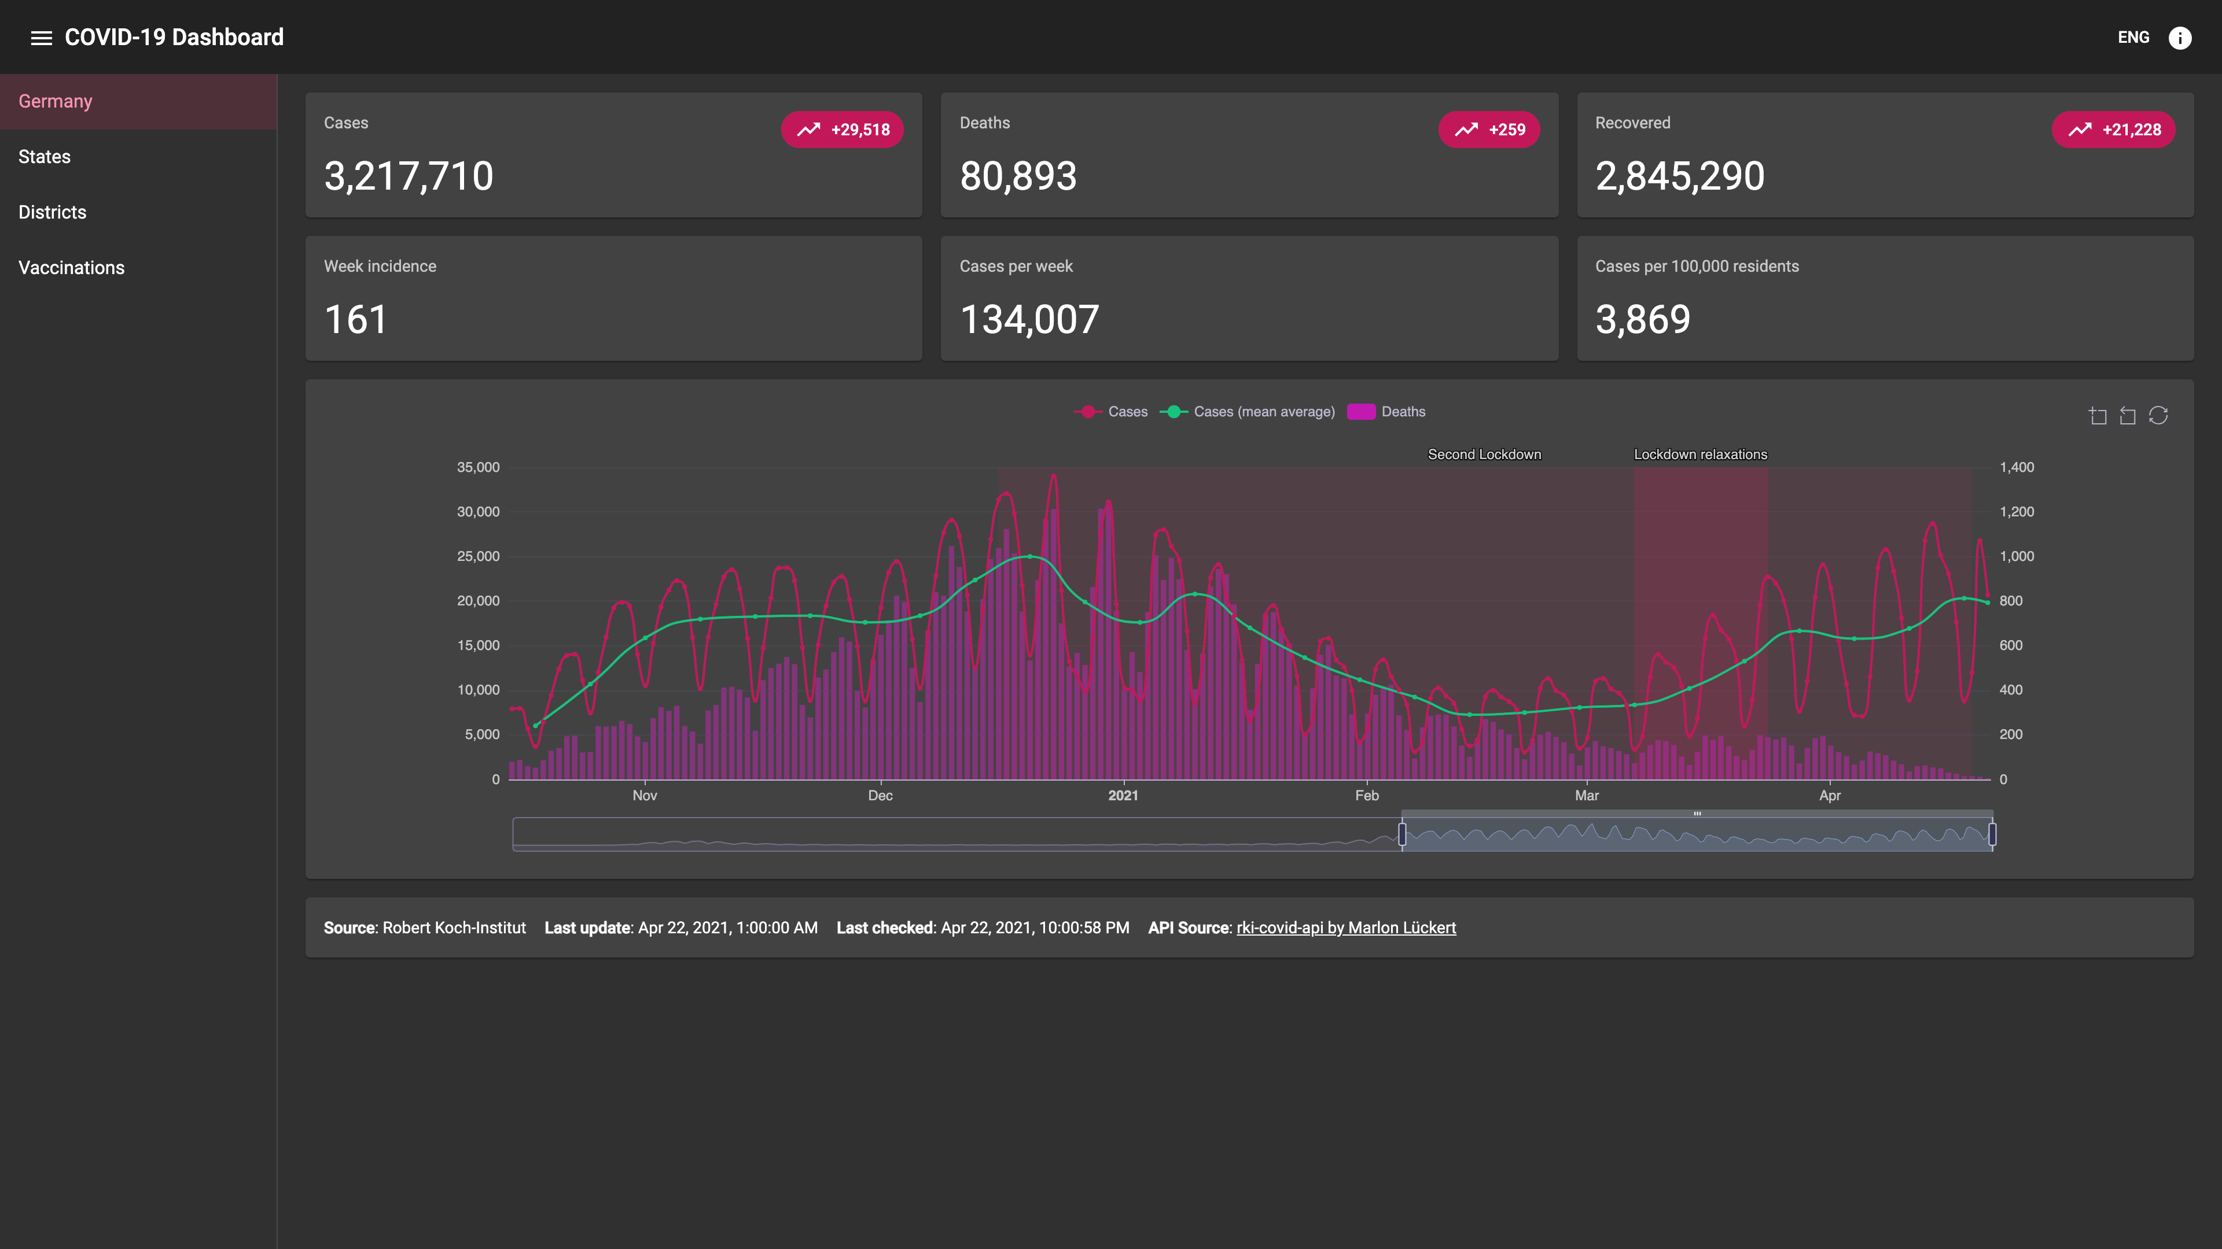Open the States section
This screenshot has height=1249, width=2222.
(x=45, y=157)
